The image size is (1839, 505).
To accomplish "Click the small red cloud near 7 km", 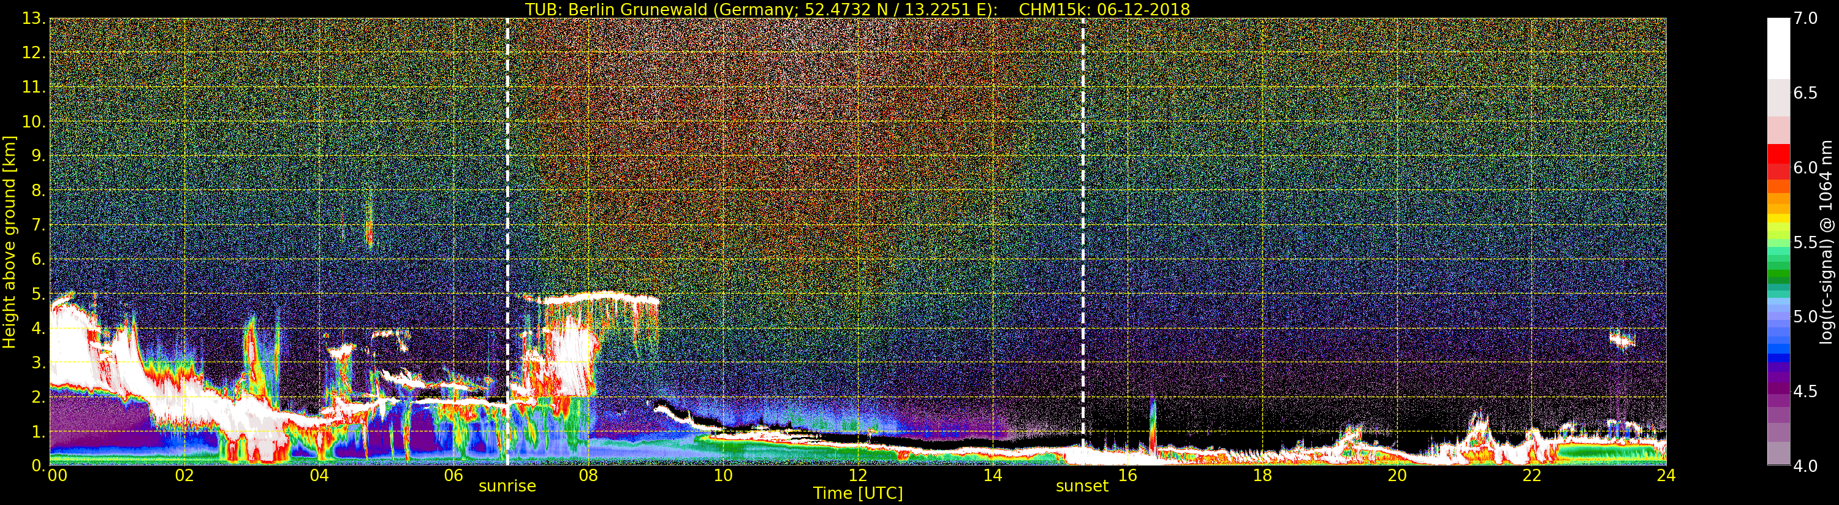I will tap(369, 233).
